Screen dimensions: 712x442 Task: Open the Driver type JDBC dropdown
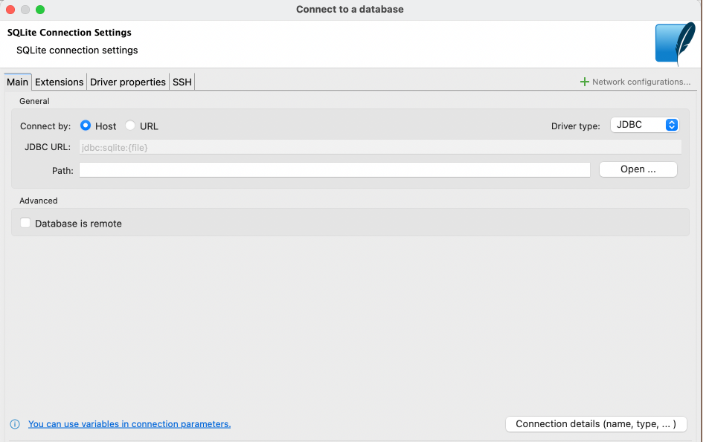click(x=644, y=125)
